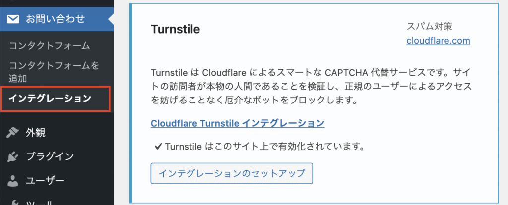Click the Turnstile card heading
The width and height of the screenshot is (508, 205).
[175, 29]
